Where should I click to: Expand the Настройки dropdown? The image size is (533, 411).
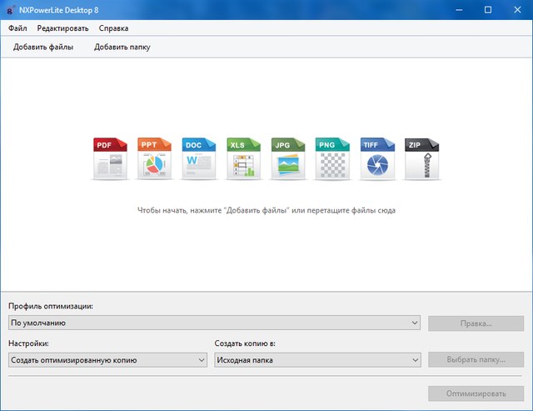click(x=107, y=359)
